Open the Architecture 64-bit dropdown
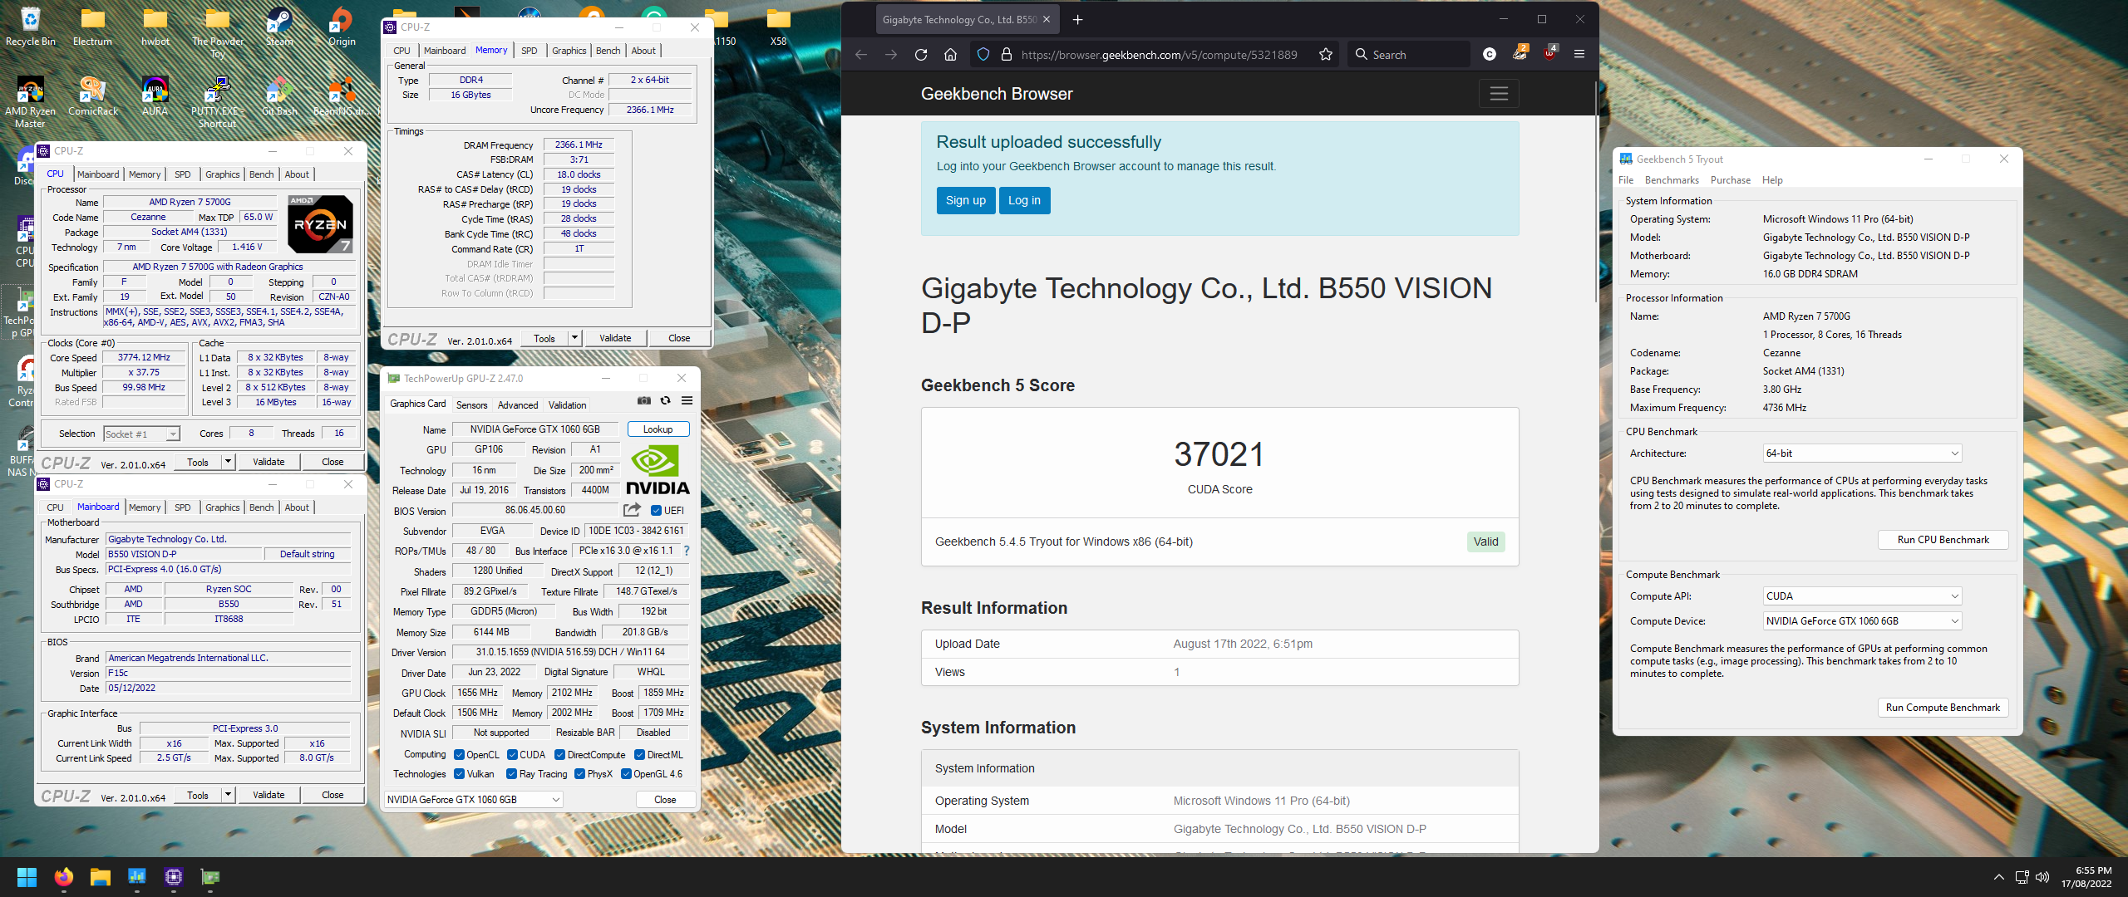 [1862, 453]
